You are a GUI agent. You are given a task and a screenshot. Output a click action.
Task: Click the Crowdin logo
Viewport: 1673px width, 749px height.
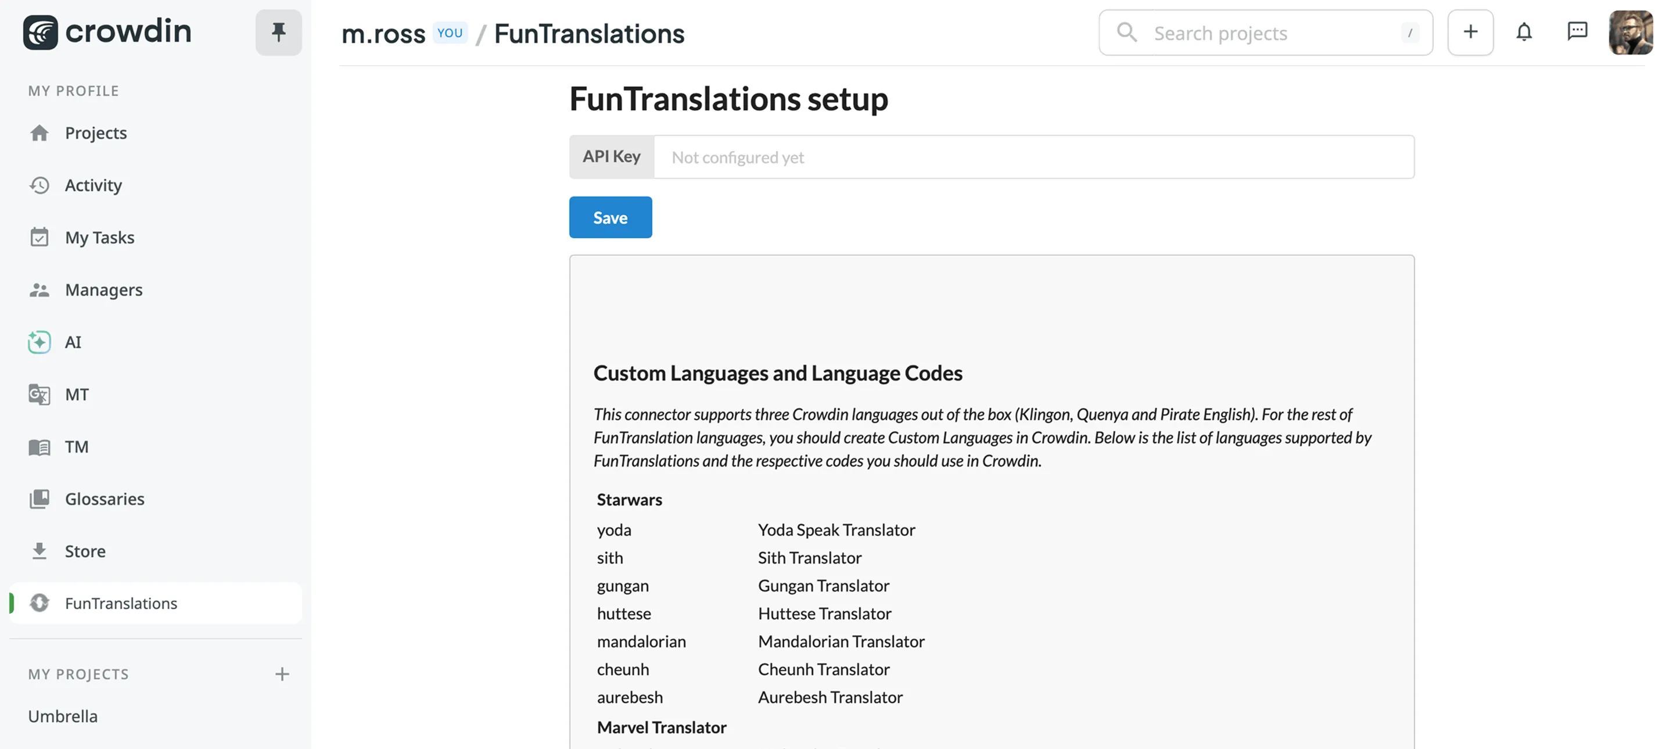[107, 32]
